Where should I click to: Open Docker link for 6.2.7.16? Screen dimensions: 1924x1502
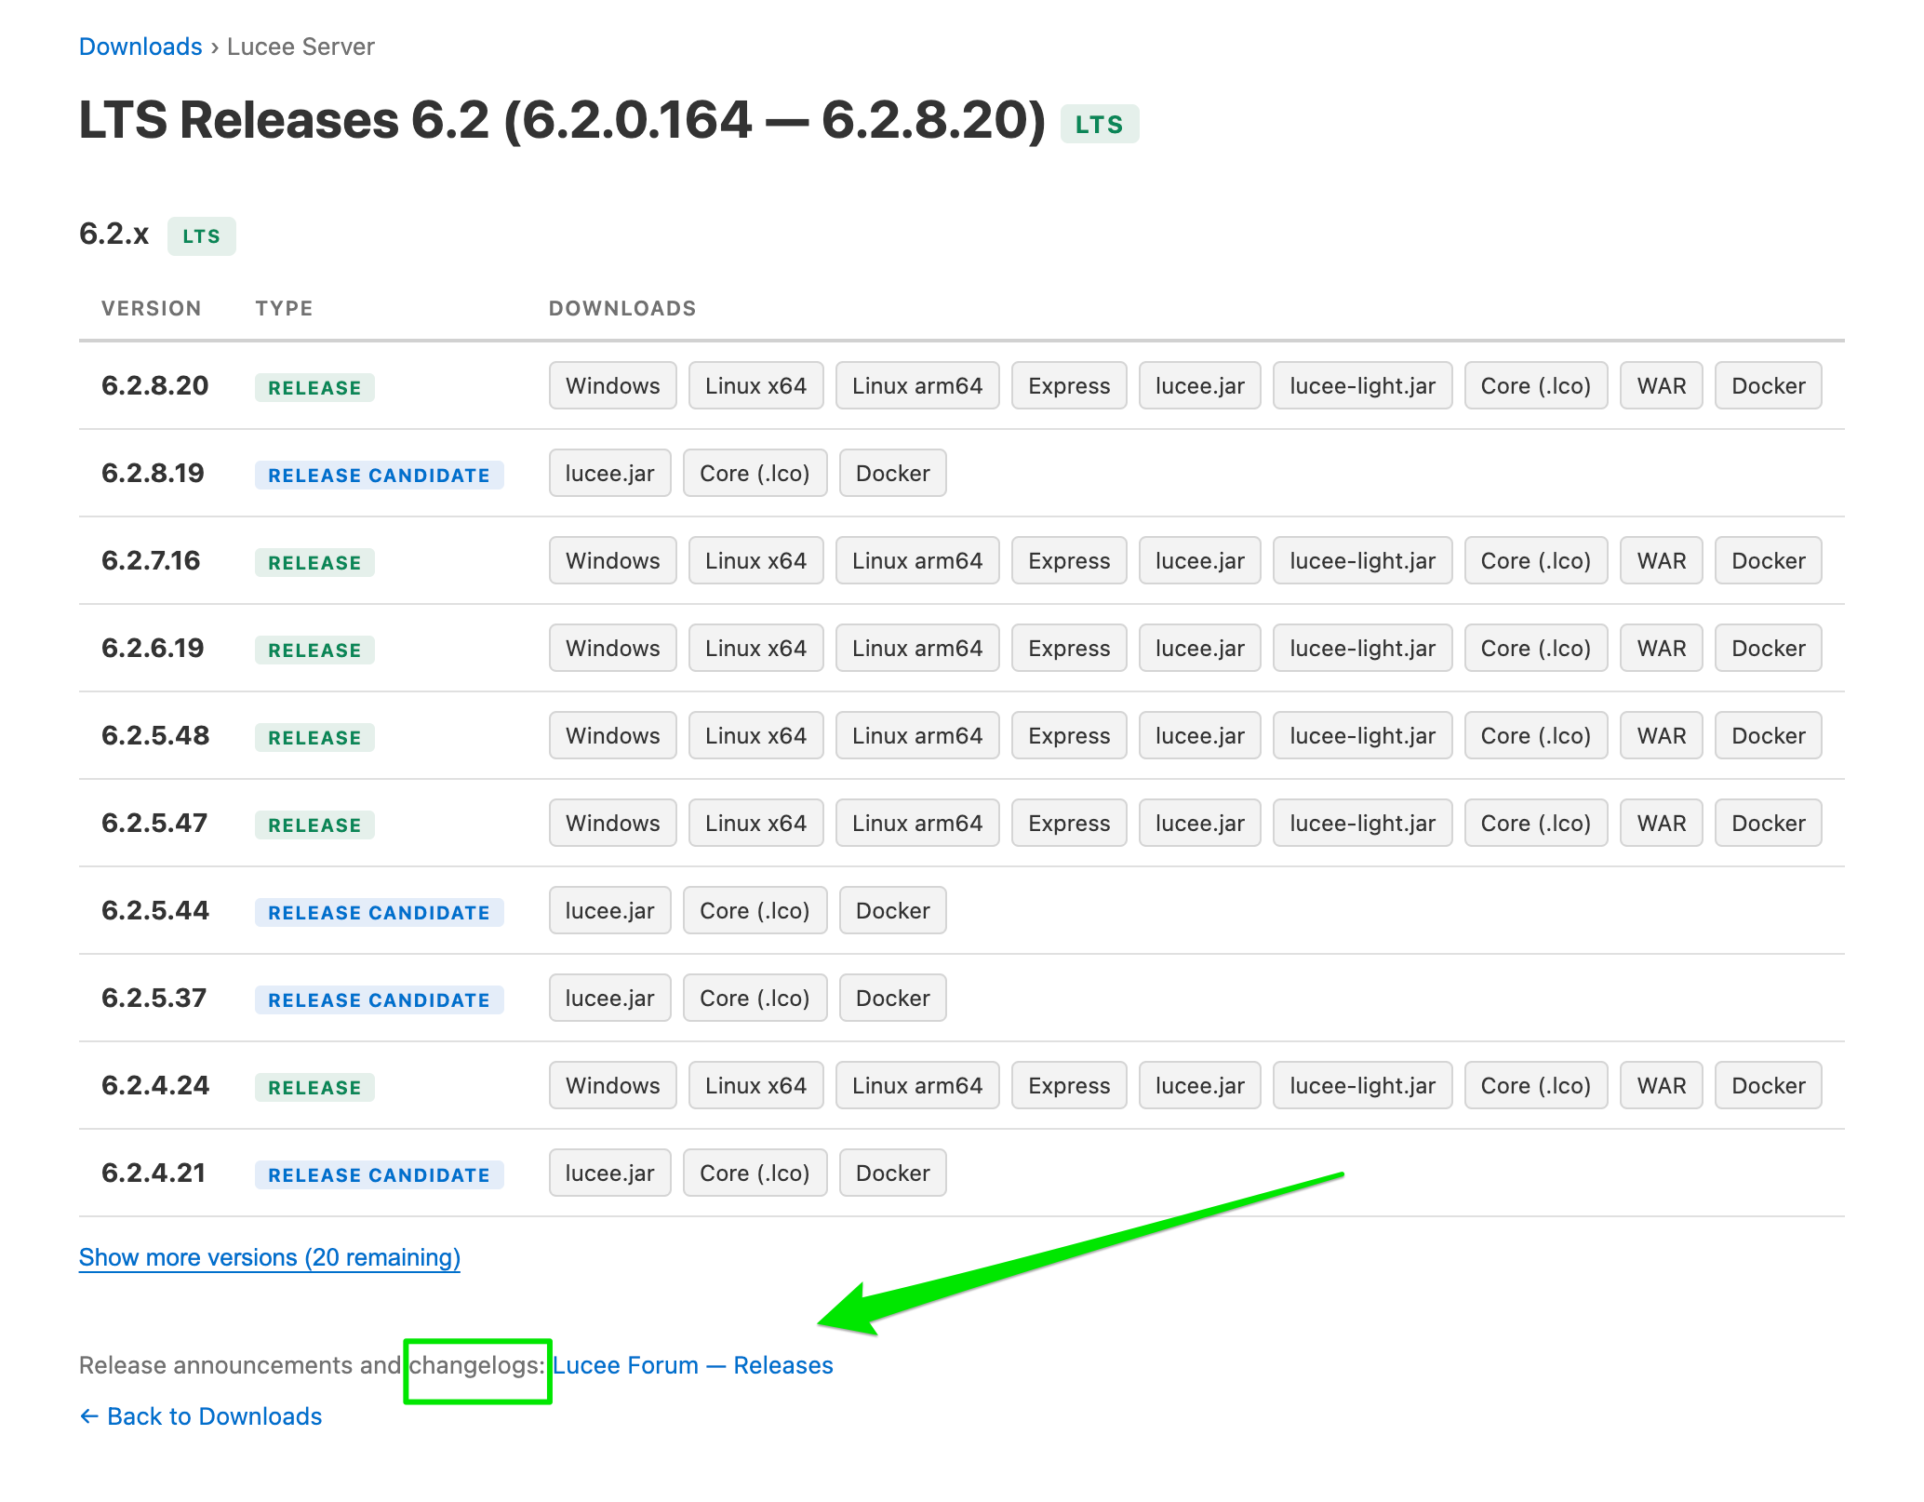(1769, 560)
